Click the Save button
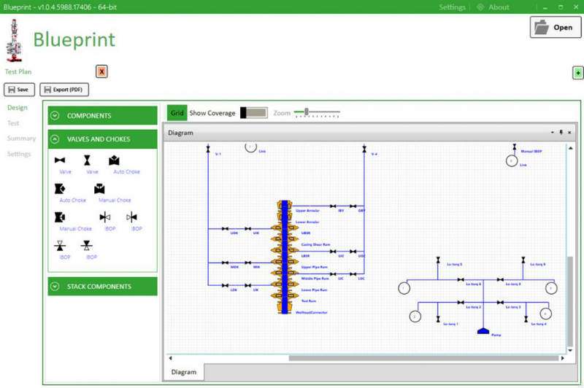Viewport: 584px width, 388px height. coord(19,90)
